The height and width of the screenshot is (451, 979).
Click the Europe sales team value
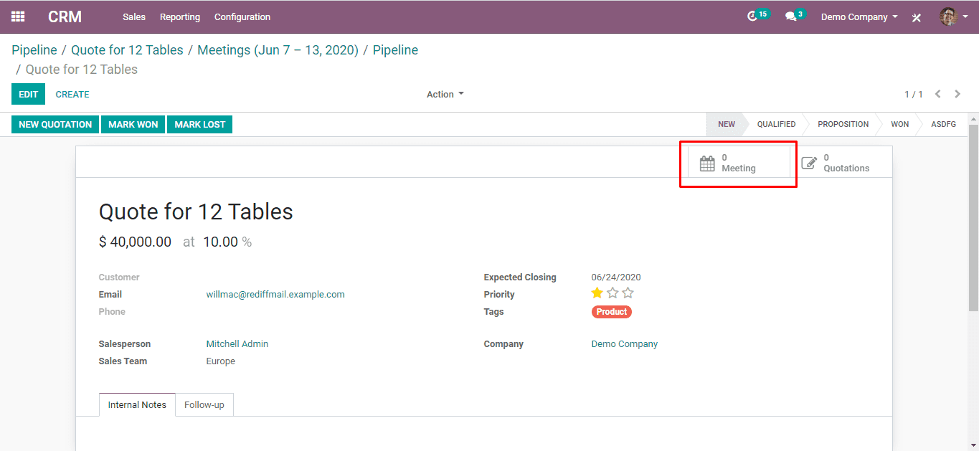click(x=220, y=361)
